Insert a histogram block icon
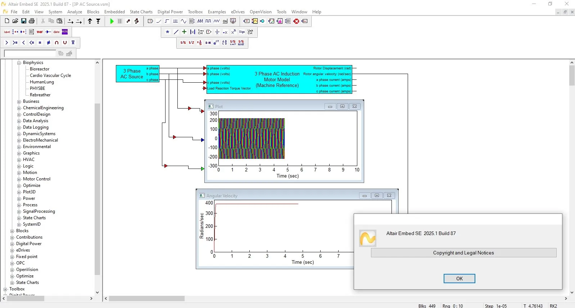 coord(280,21)
